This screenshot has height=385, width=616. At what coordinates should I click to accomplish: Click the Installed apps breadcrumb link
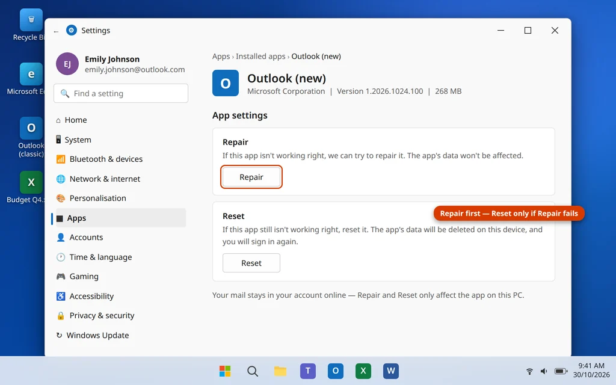pos(260,56)
